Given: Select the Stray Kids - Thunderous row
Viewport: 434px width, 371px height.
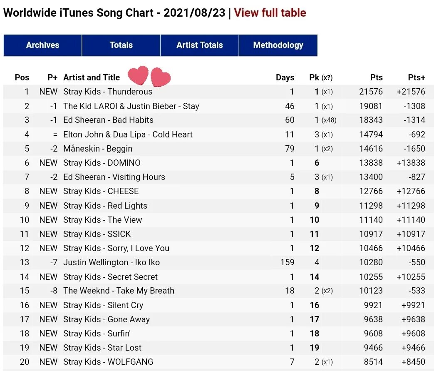Looking at the screenshot, I should [108, 92].
